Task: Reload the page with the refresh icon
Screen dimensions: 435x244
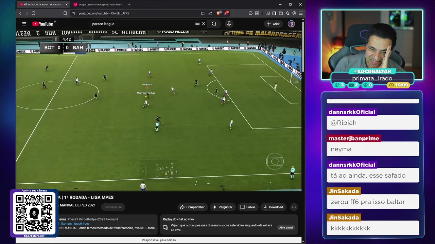Action: [34, 13]
